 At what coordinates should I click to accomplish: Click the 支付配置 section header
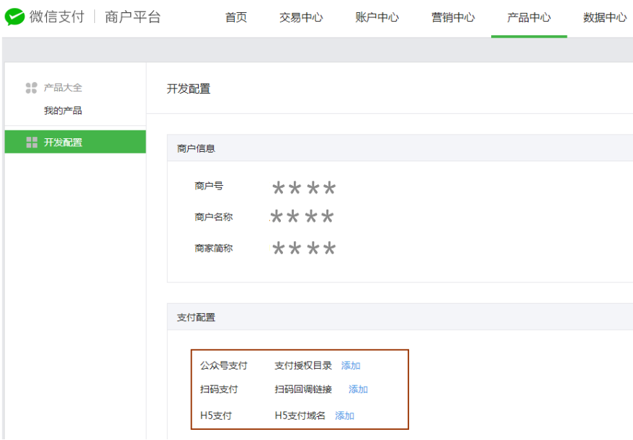(x=196, y=318)
